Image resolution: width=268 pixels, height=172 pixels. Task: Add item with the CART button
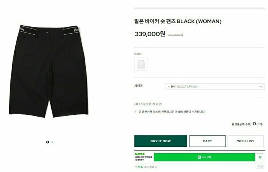[208, 141]
